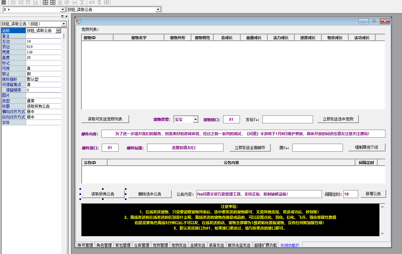Click the notice box scrollbar up arrow
This screenshot has height=254, width=402.
[x=382, y=207]
